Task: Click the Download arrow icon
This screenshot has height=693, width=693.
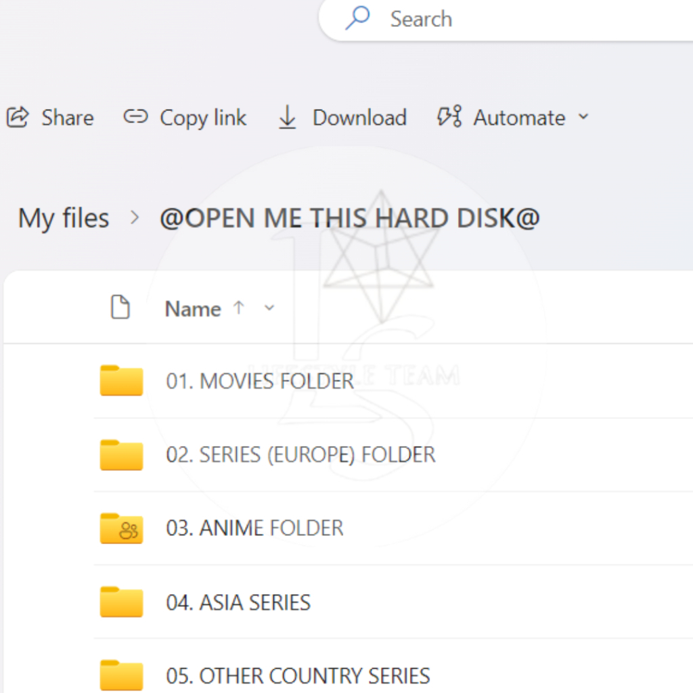Action: point(287,118)
